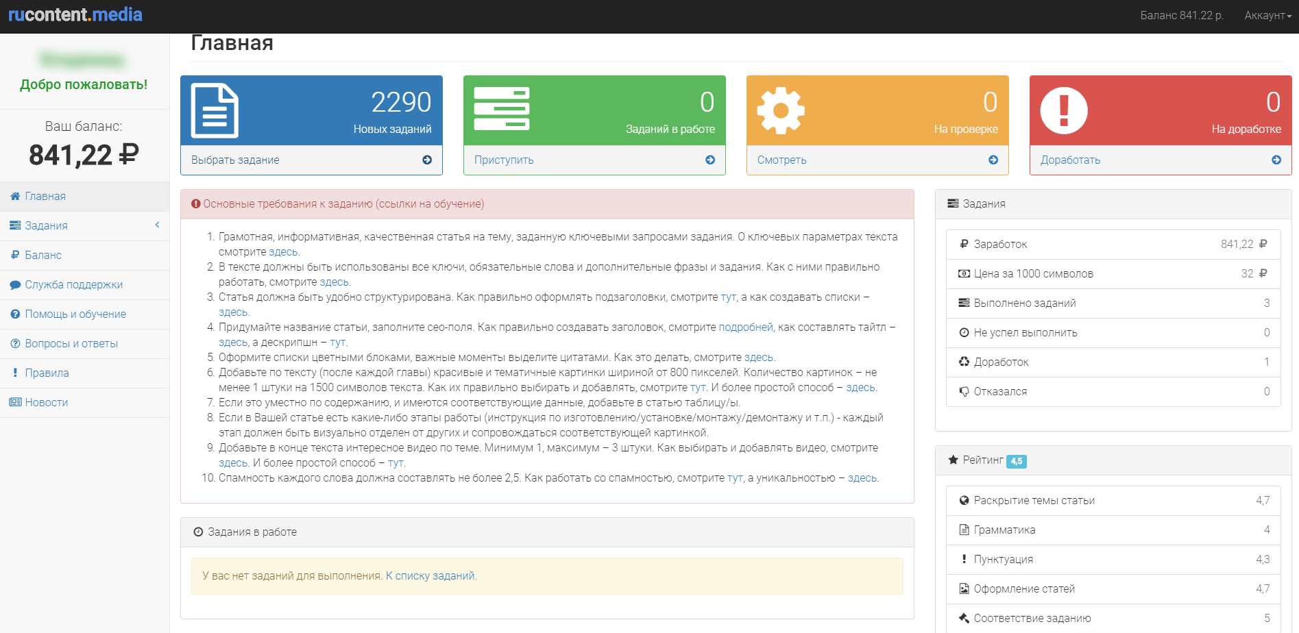The width and height of the screenshot is (1299, 633).
Task: Click the arrow on the Выбрать задание bar
Action: click(x=427, y=160)
